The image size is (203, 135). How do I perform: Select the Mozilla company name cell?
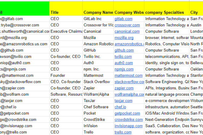tap(98, 38)
